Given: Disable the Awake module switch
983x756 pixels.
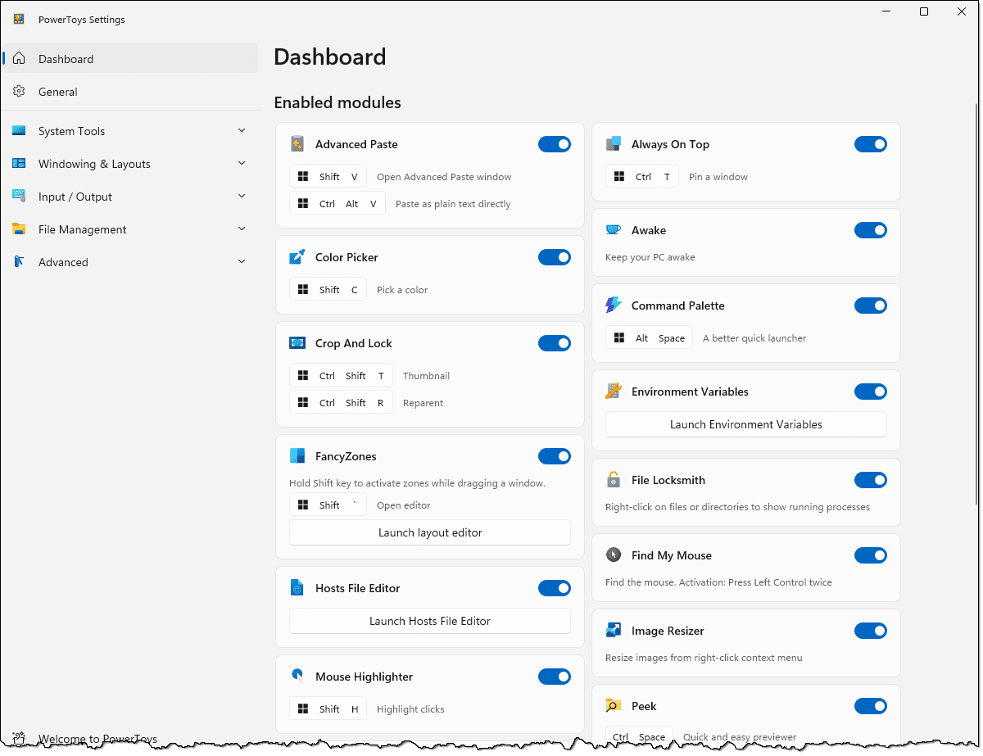Looking at the screenshot, I should tap(871, 230).
